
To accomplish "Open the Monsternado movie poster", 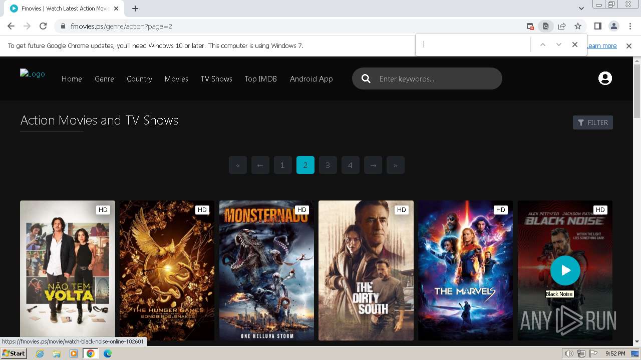I will pyautogui.click(x=266, y=270).
